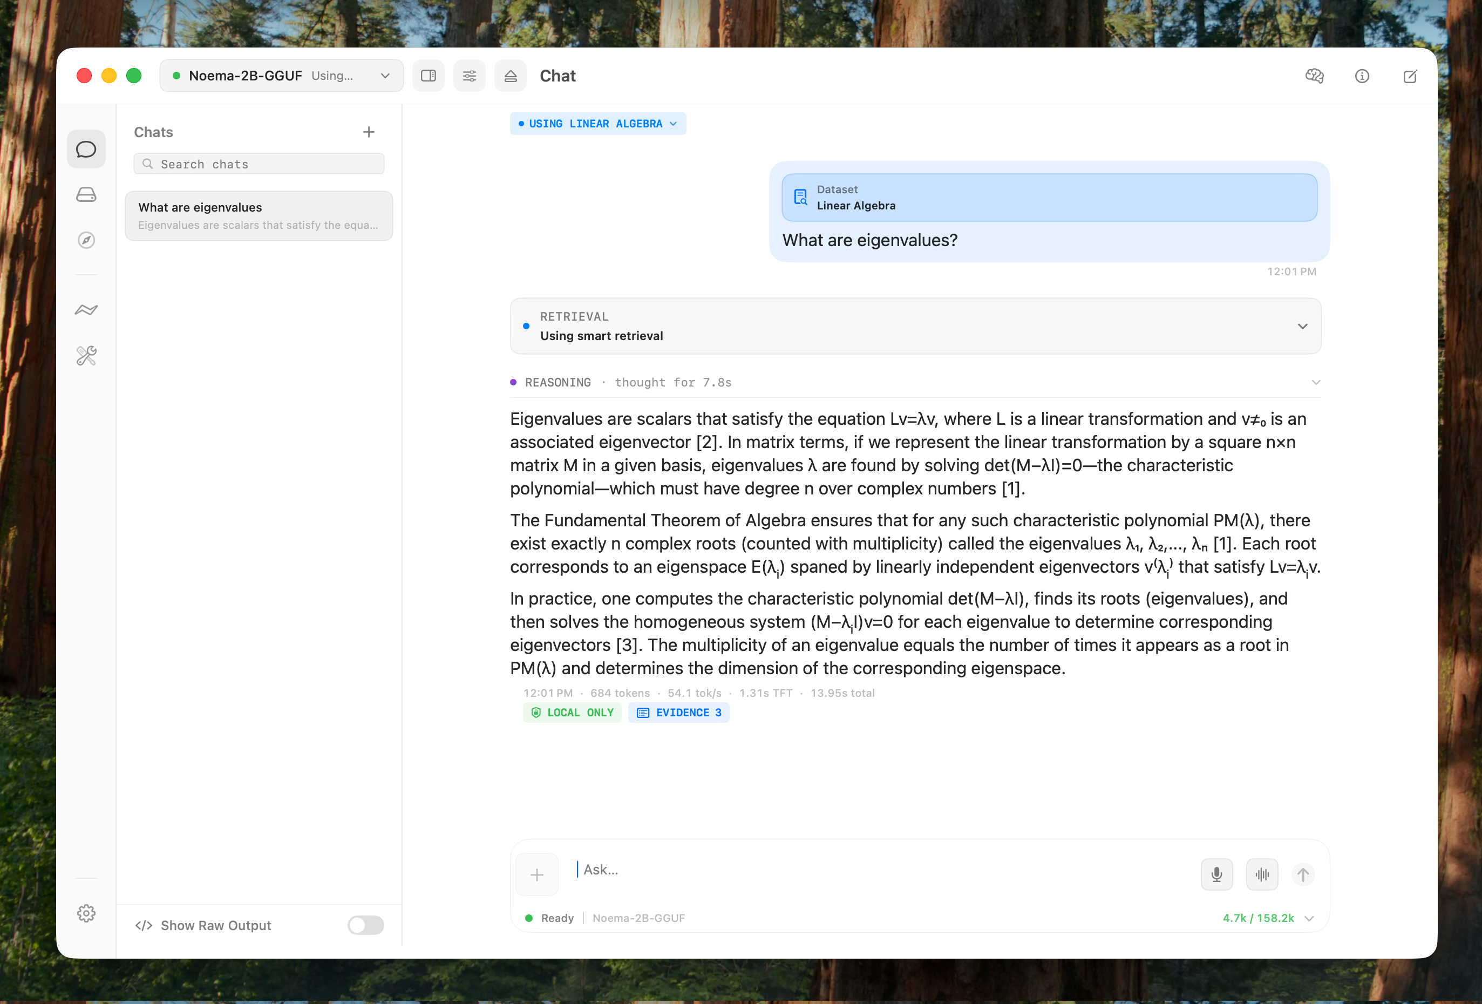This screenshot has width=1482, height=1004.
Task: Send message with up arrow button
Action: 1303,874
